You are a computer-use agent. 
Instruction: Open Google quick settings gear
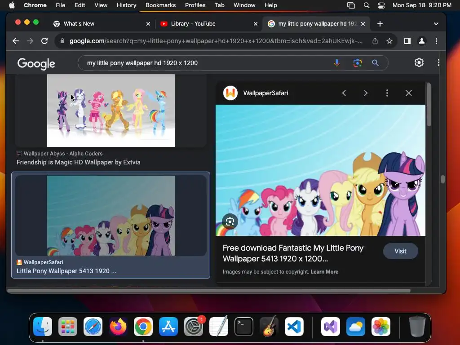[x=419, y=62]
